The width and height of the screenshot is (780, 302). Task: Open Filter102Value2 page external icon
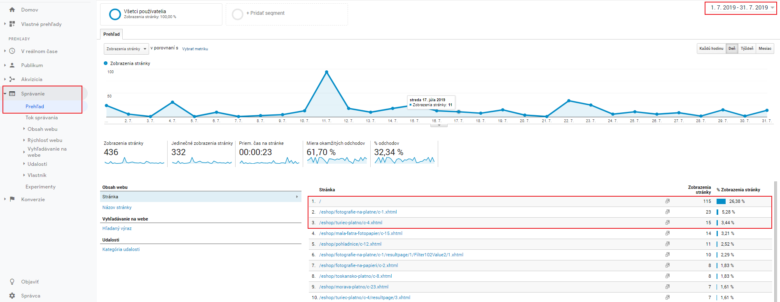click(x=667, y=255)
